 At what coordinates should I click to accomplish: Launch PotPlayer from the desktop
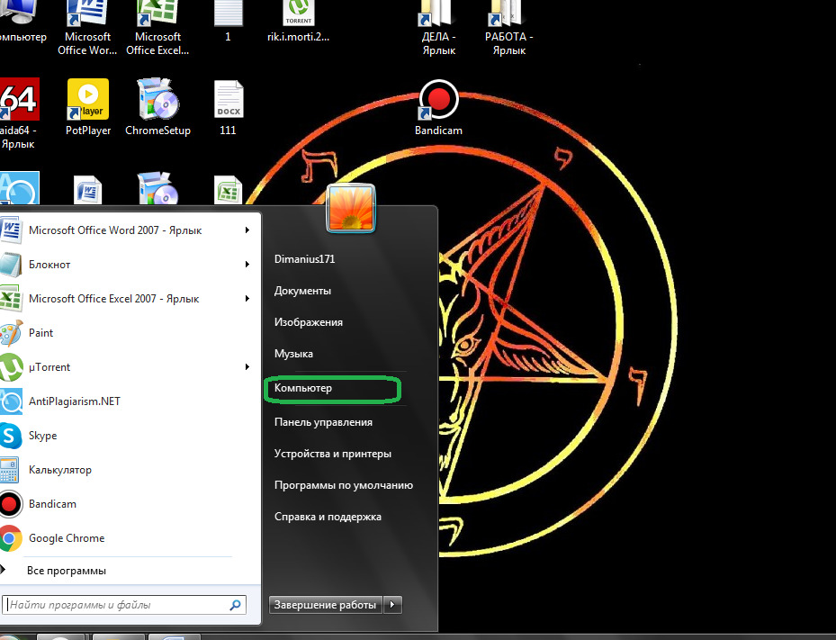[88, 100]
